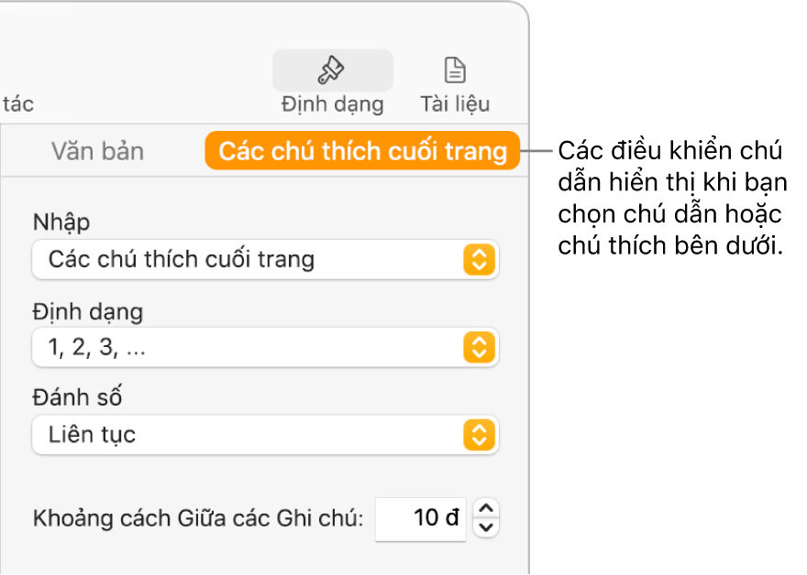Switch to the Văn bản tab

click(97, 151)
